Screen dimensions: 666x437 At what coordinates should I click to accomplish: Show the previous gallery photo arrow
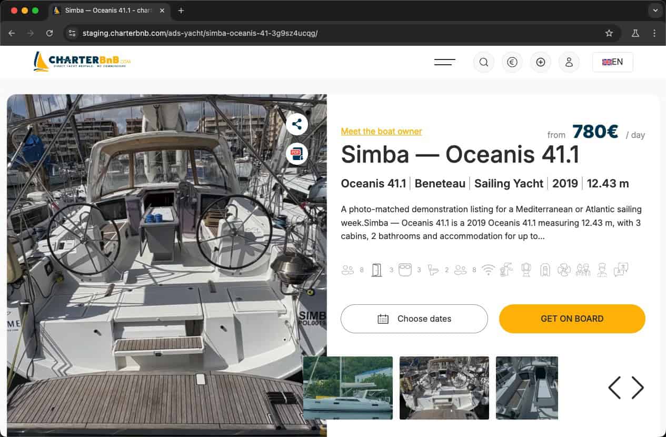pyautogui.click(x=614, y=388)
